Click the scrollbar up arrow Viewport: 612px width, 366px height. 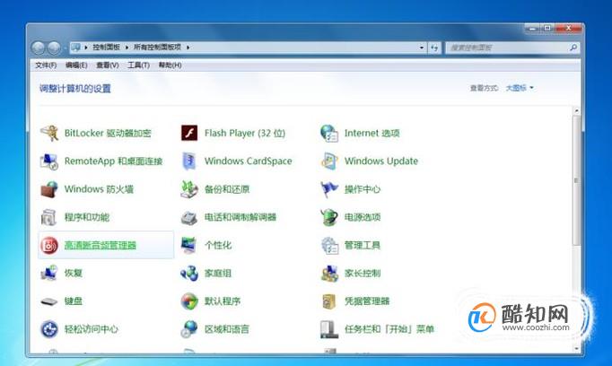576,111
